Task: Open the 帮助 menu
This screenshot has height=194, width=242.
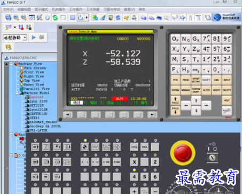Action: click(x=142, y=10)
